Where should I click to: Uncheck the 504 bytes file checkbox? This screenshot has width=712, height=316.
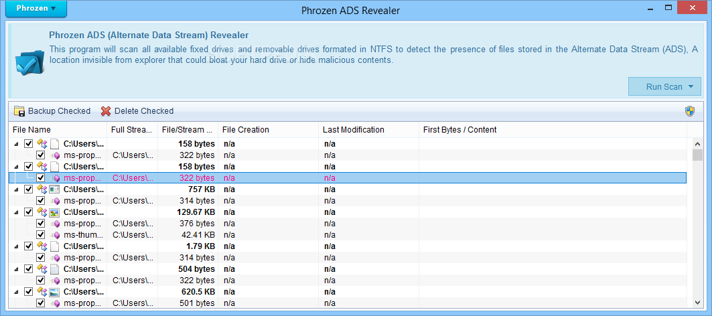point(28,268)
